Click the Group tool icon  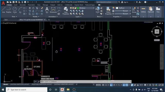tap(134, 10)
